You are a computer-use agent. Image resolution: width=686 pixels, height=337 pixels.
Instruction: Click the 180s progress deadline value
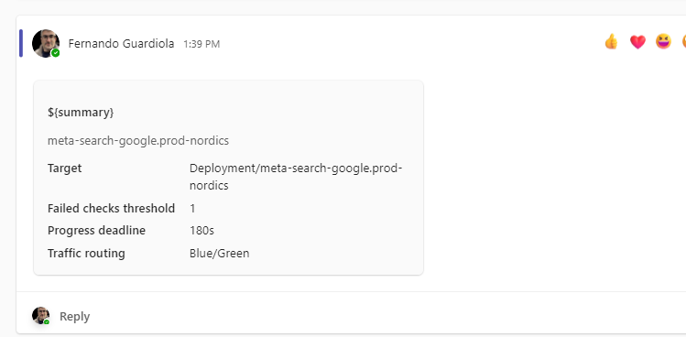pyautogui.click(x=201, y=231)
